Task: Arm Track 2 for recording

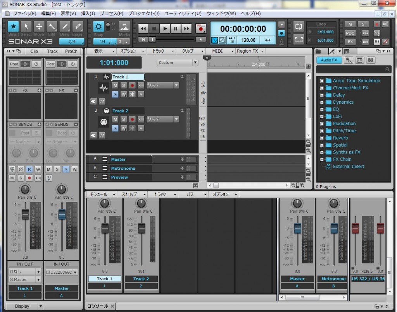Action: (132, 119)
